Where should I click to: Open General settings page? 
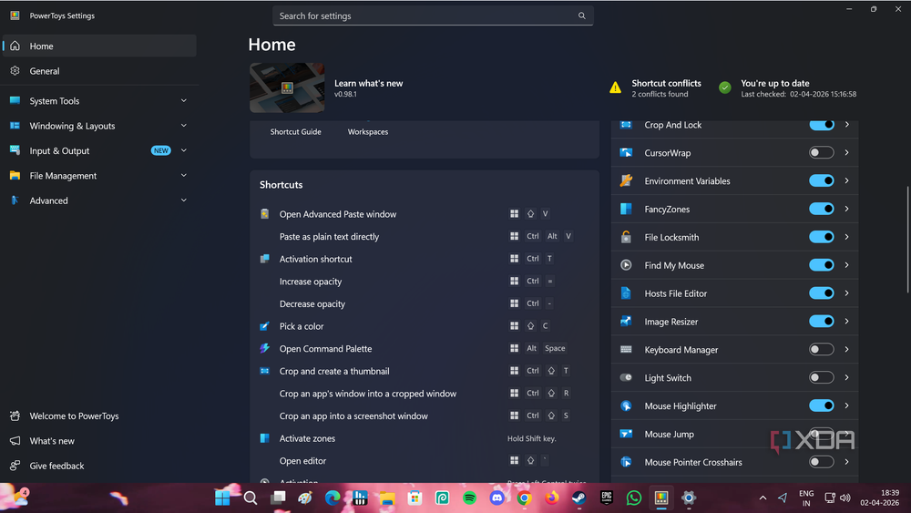(99, 71)
